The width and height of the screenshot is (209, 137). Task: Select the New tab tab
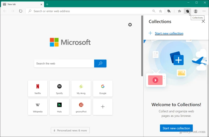(22, 4)
